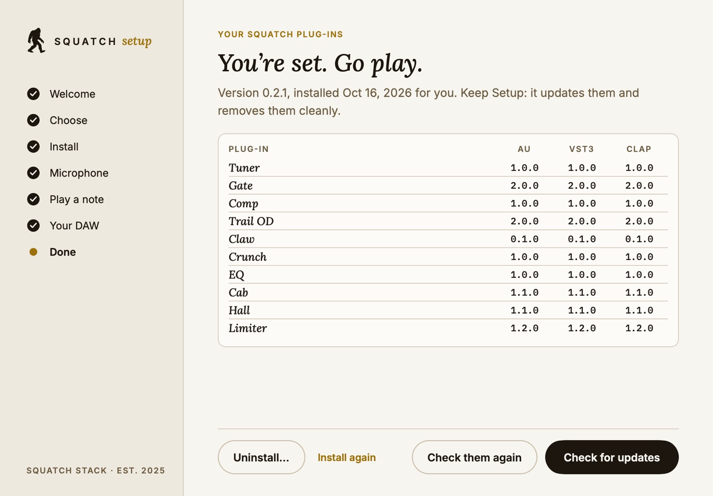This screenshot has height=496, width=713.
Task: Select the Cab plug-in name
Action: pos(238,292)
